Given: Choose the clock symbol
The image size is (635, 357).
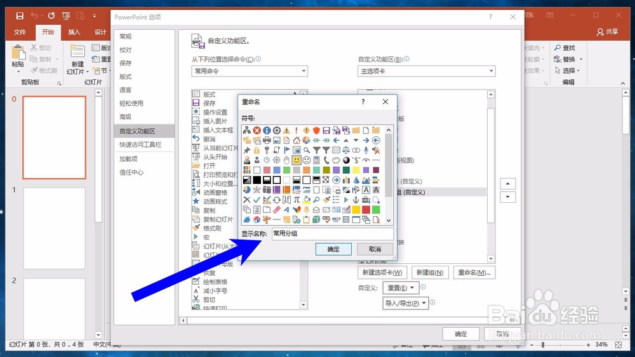Looking at the screenshot, I should tap(267, 160).
